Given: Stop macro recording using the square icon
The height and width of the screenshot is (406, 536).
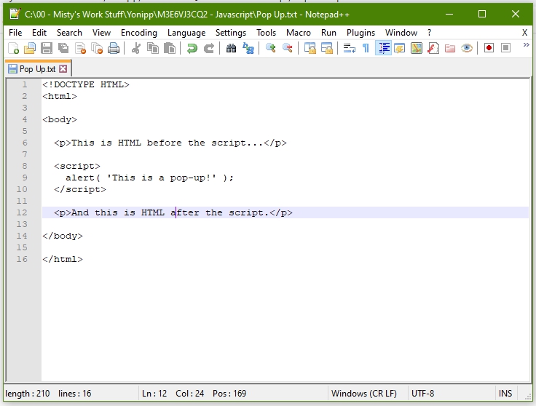Looking at the screenshot, I should coord(505,48).
